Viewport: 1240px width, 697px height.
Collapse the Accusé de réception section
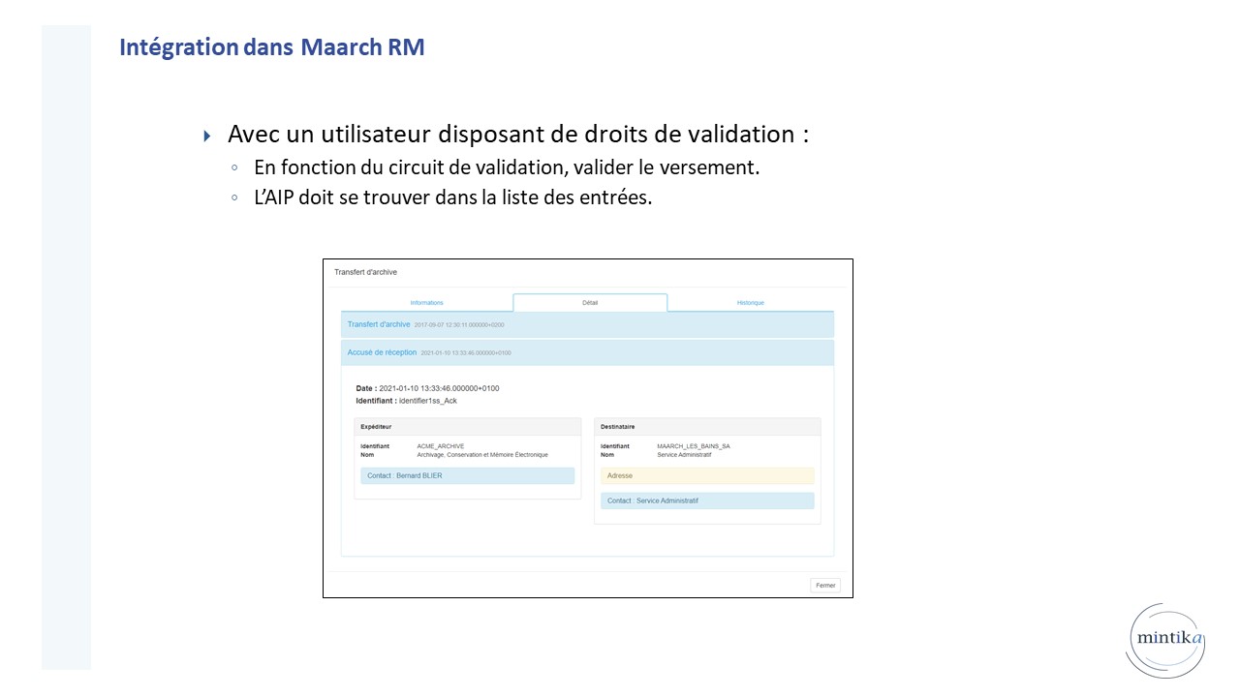click(587, 352)
